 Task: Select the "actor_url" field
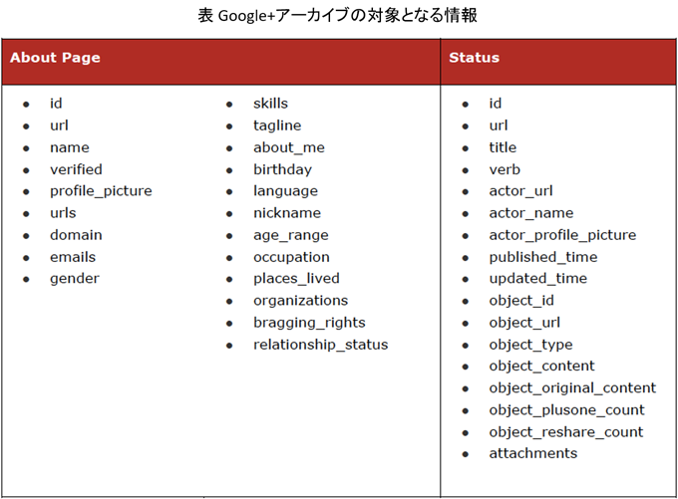520,191
